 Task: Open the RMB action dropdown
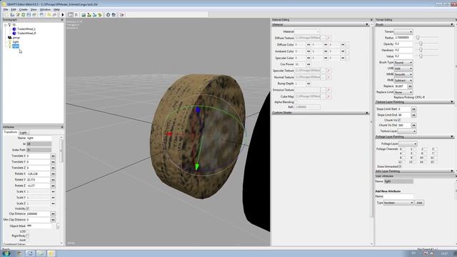(403, 80)
